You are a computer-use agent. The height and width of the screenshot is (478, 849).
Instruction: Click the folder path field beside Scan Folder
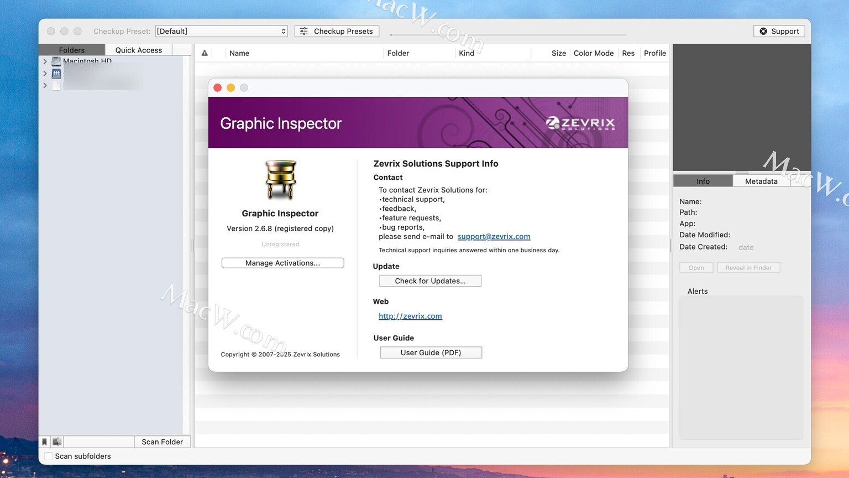(x=98, y=441)
